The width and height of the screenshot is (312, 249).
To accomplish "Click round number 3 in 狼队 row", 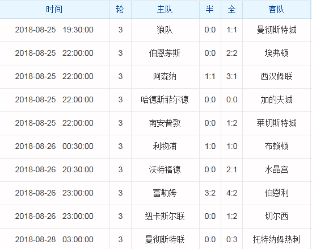I will click(120, 30).
